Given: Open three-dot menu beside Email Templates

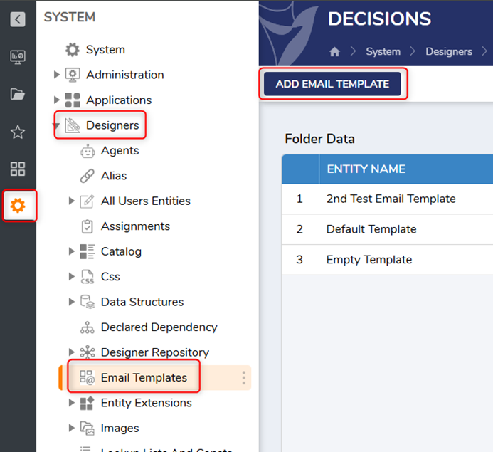Looking at the screenshot, I should click(244, 378).
